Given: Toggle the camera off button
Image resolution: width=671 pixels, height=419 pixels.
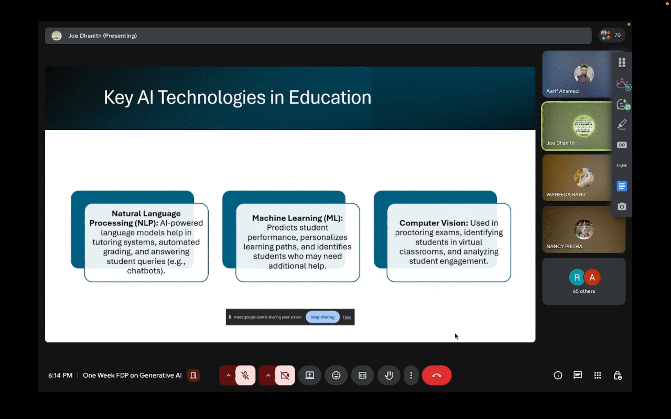Looking at the screenshot, I should (285, 375).
